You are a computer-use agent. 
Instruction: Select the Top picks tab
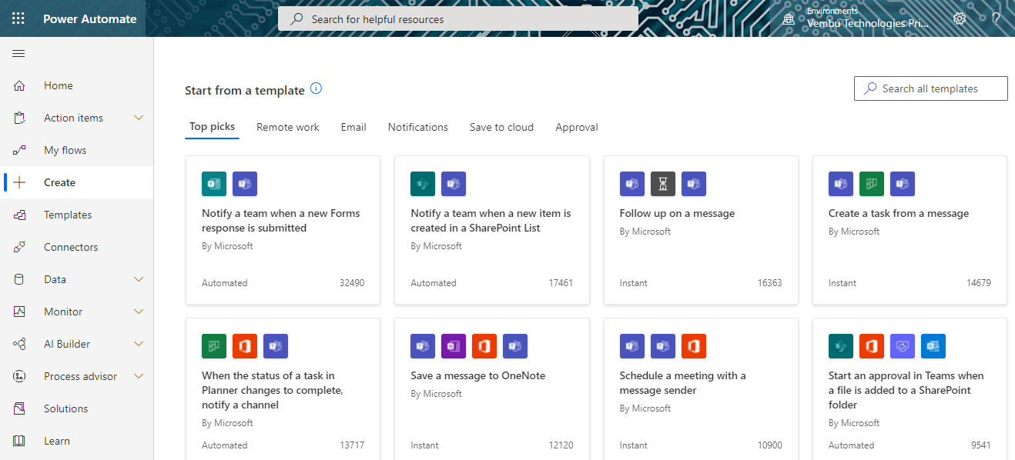(x=212, y=127)
